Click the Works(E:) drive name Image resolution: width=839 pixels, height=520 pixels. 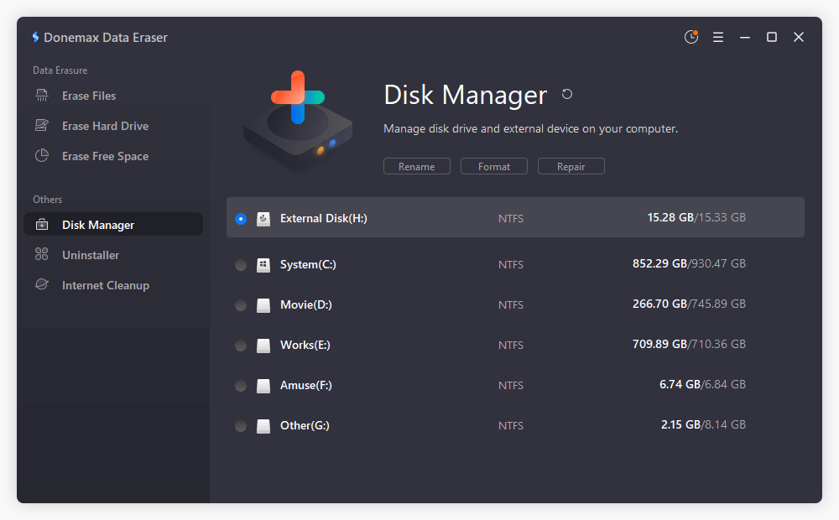pos(305,345)
